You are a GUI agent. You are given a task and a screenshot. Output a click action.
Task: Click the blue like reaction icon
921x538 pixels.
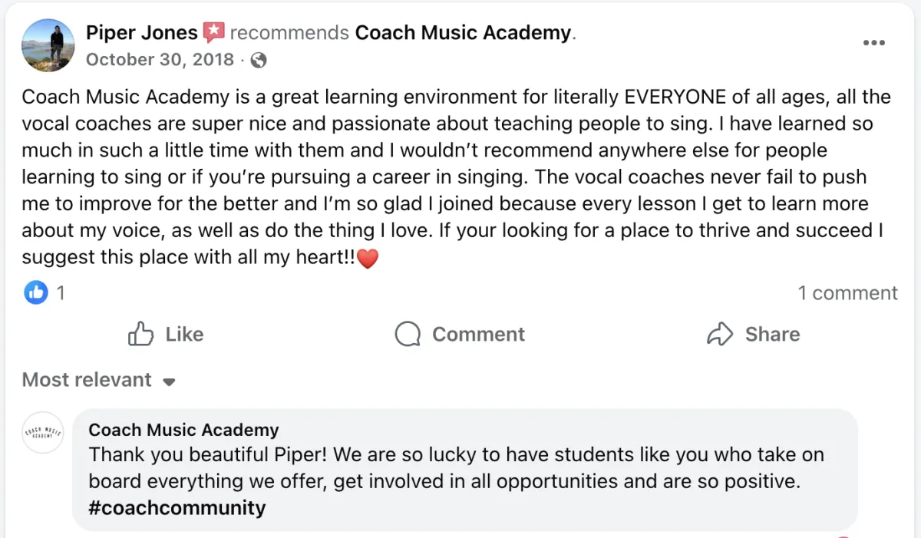(36, 292)
